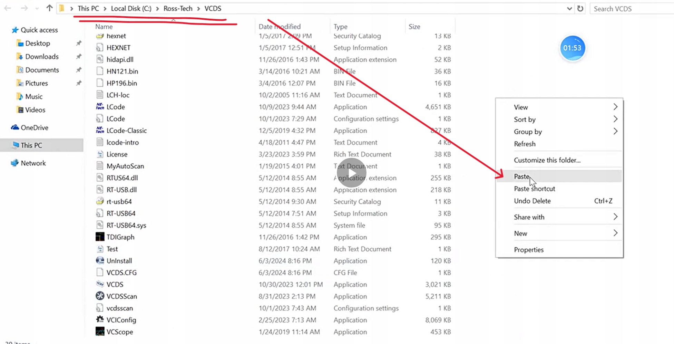This screenshot has width=674, height=344.
Task: Select the HP196.bin file
Action: pyautogui.click(x=121, y=83)
